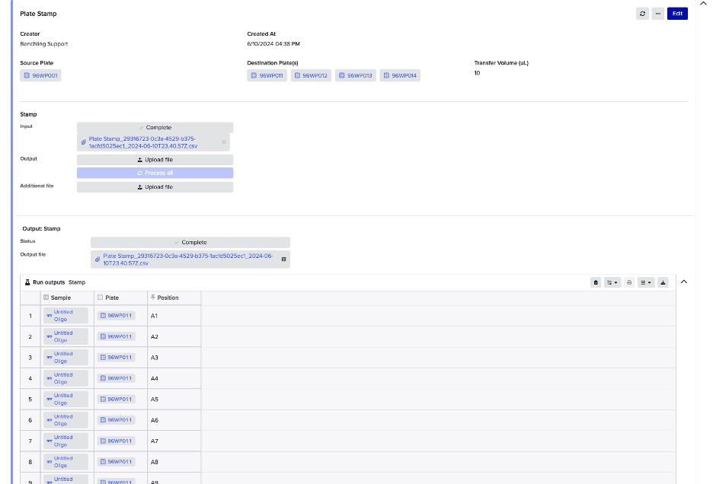Click the clipboard icon in Run outputs toolbar
Screen dimensions: 713x484
(x=596, y=282)
